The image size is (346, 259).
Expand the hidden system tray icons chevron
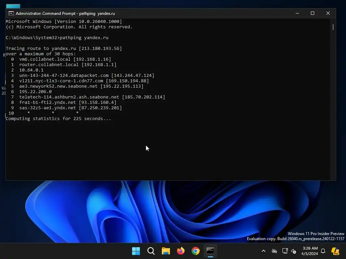[264, 251]
